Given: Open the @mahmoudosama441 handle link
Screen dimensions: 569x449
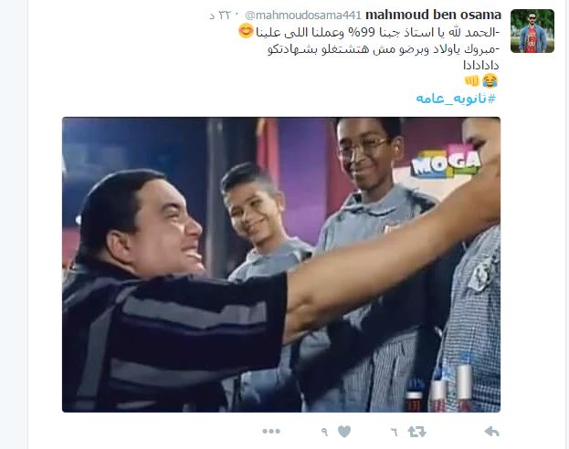Looking at the screenshot, I should (303, 16).
